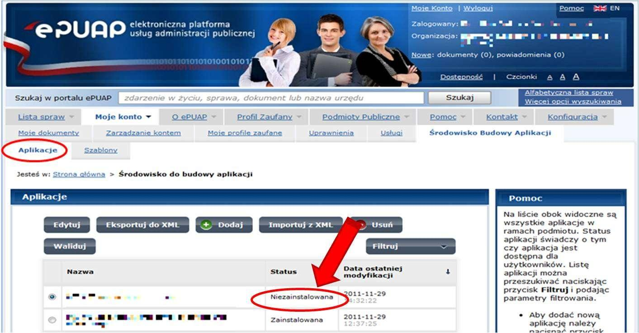Screen dimensions: 639x333
Task: Open the Zarządzanie kontem tab
Action: (143, 133)
